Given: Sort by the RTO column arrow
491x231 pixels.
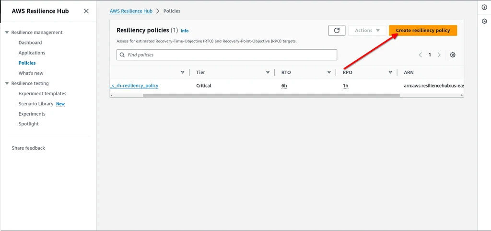Looking at the screenshot, I should point(329,72).
